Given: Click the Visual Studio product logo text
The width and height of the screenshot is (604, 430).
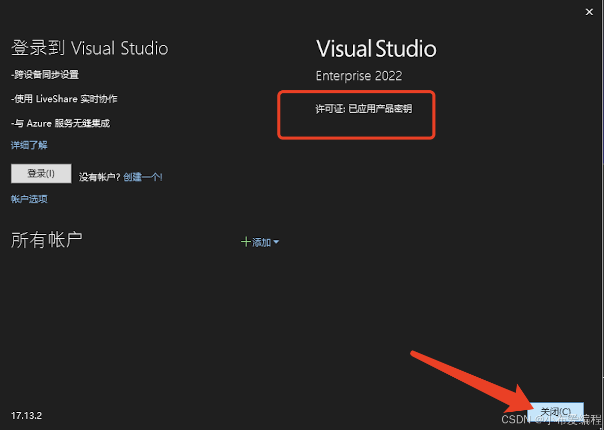Looking at the screenshot, I should [x=376, y=49].
